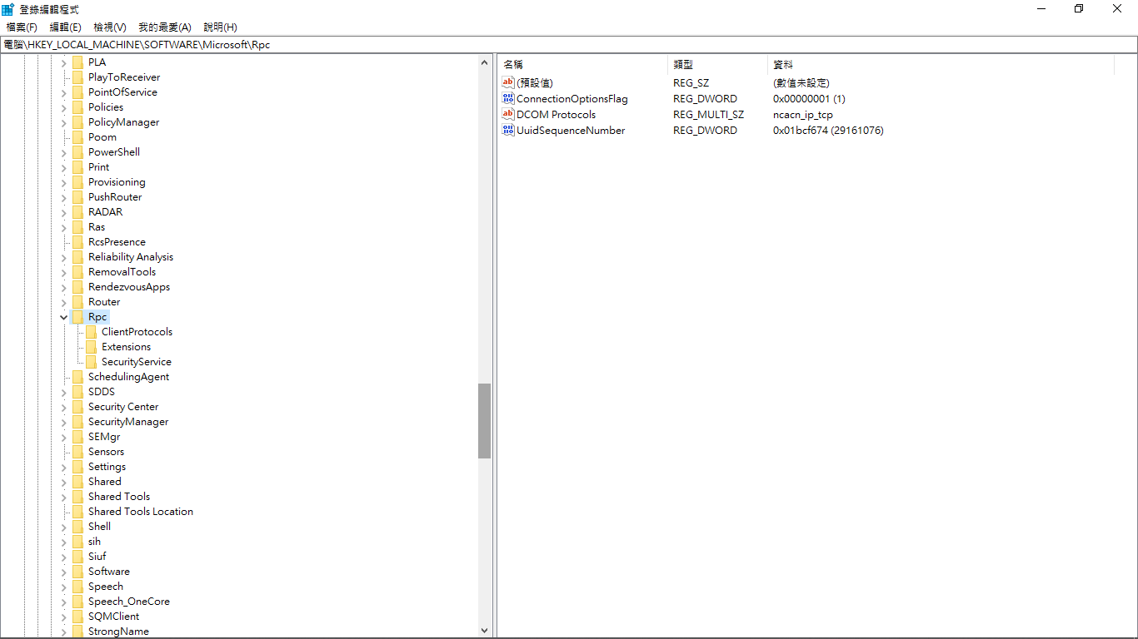Image resolution: width=1138 pixels, height=639 pixels.
Task: Select the Ras key
Action: (x=97, y=227)
